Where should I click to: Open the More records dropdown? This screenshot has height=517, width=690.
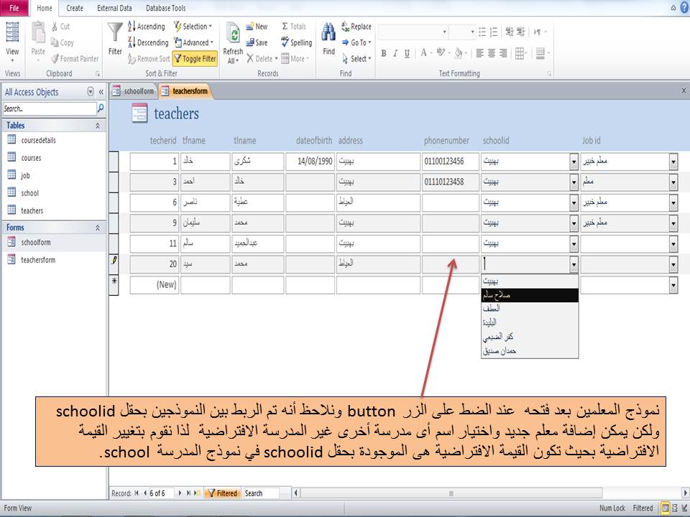click(x=295, y=58)
